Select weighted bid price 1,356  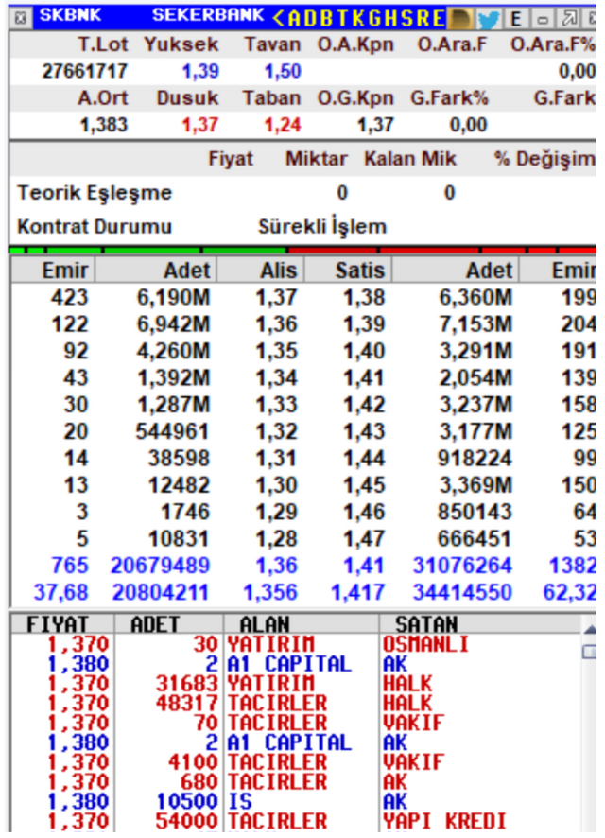click(x=270, y=592)
